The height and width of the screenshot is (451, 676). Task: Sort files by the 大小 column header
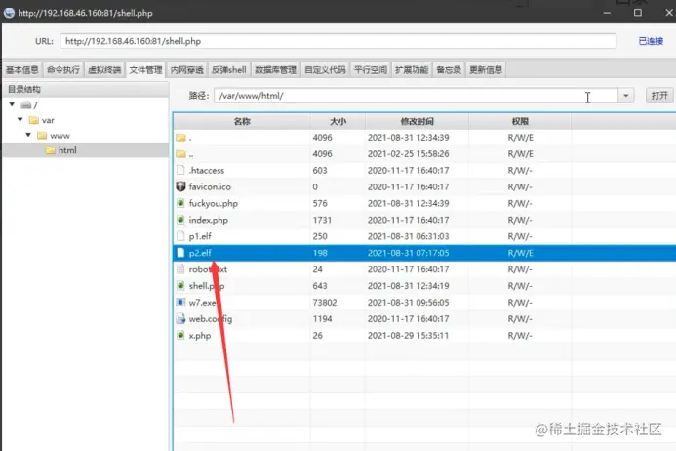338,122
